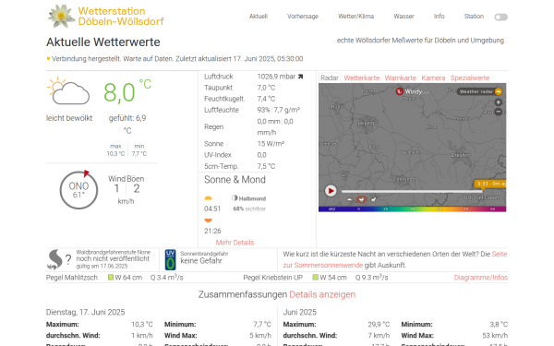Select the fastest radar animation speed icon
Screen dimensions: 554x346
click(x=373, y=200)
